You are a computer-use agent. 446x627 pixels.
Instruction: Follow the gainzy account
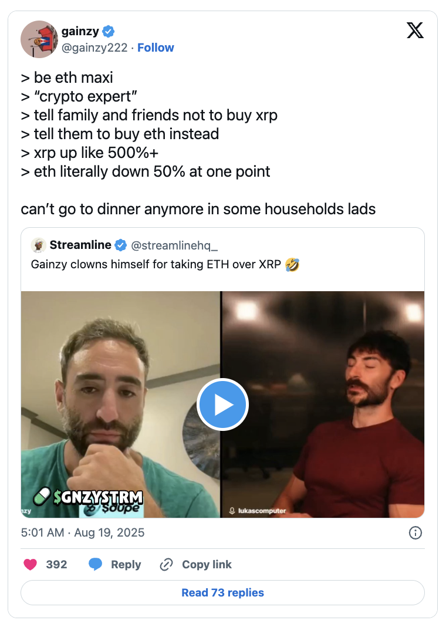click(156, 48)
